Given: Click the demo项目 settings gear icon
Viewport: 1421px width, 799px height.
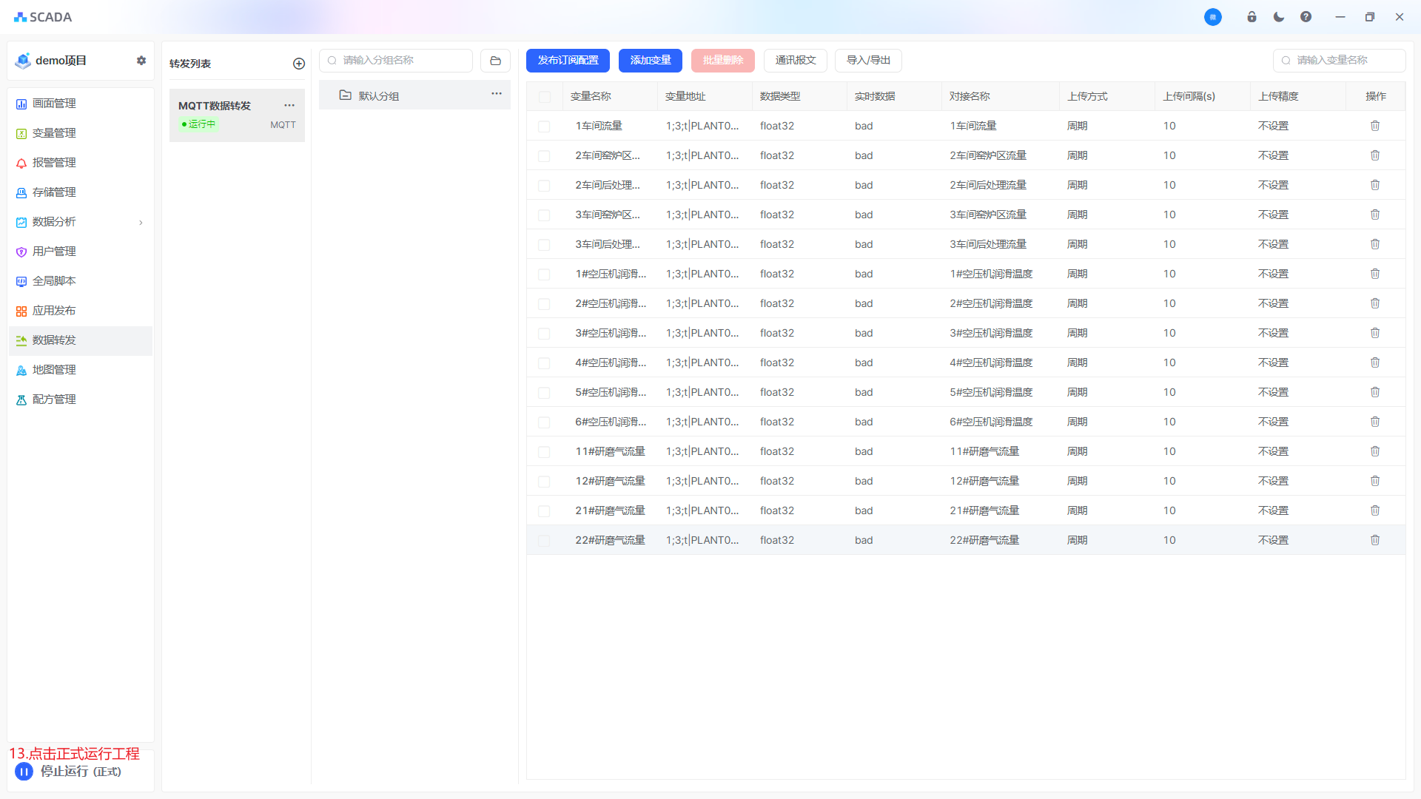Looking at the screenshot, I should [x=141, y=61].
